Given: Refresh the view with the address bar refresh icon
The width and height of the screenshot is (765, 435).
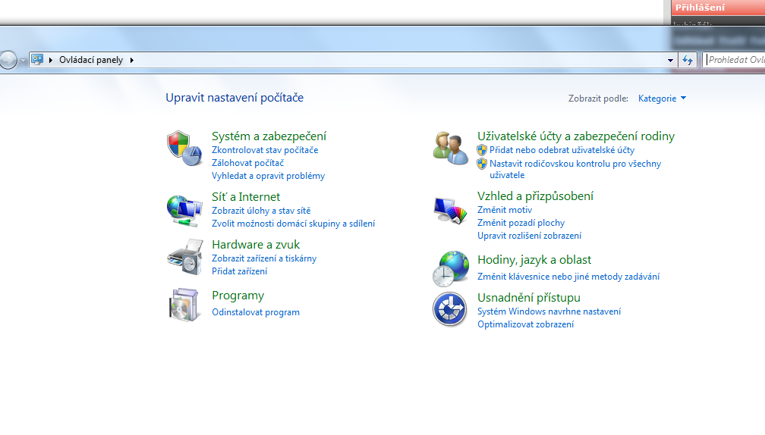Looking at the screenshot, I should [x=688, y=60].
